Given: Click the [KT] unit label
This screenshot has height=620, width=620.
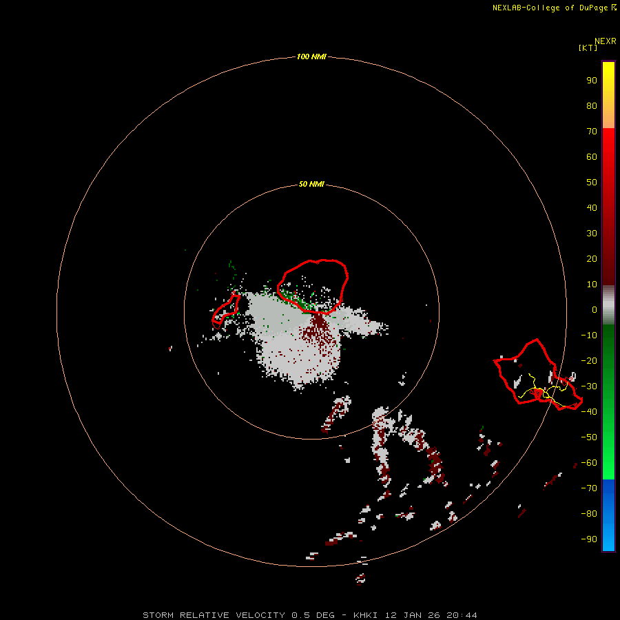Looking at the screenshot, I should (x=588, y=48).
